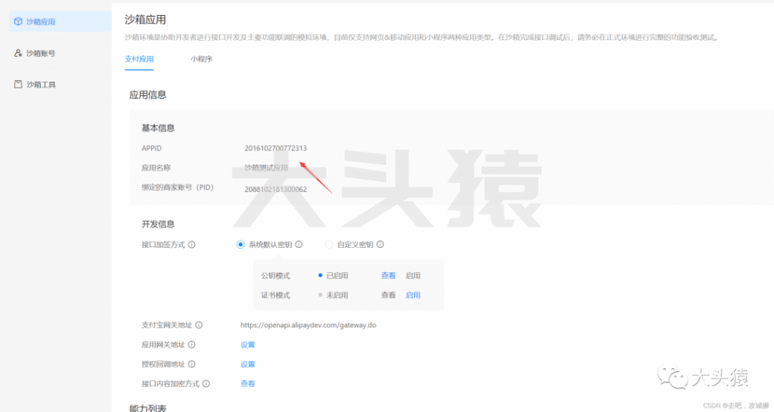774x412 pixels.
Task: Click the 应用信息 section heading
Action: click(147, 94)
